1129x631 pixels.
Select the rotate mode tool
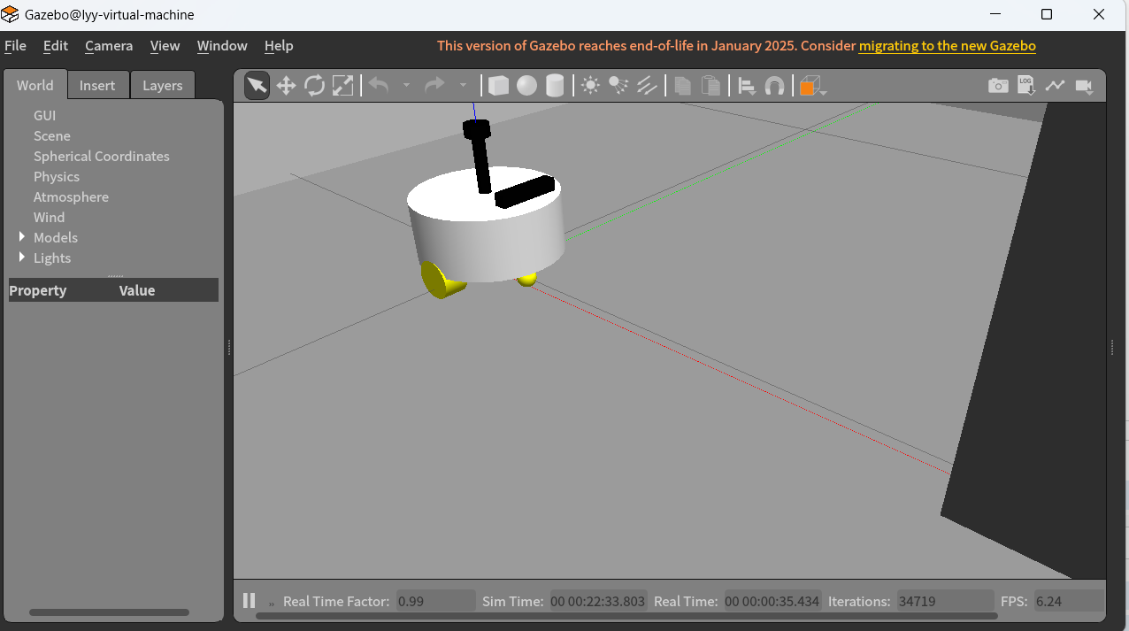[314, 86]
